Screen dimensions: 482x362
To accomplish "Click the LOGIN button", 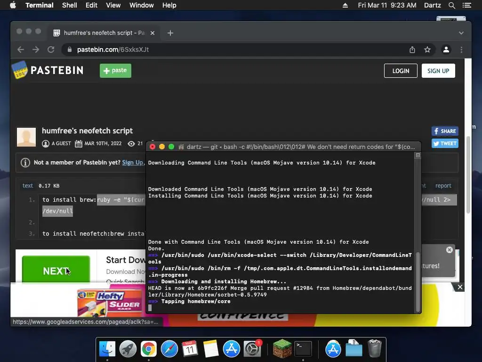I will [401, 71].
